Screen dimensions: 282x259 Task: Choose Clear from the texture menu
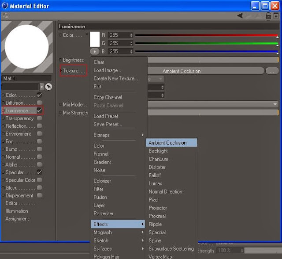[99, 62]
